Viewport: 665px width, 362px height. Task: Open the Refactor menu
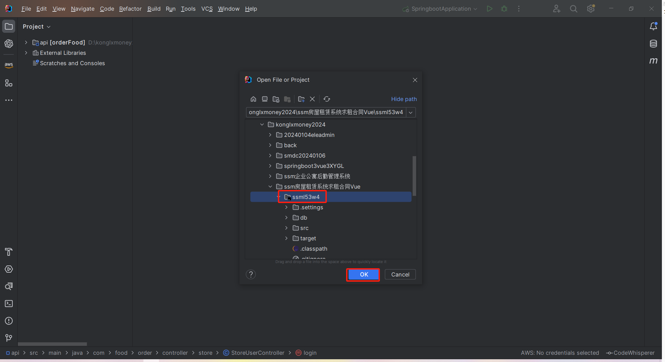(130, 9)
